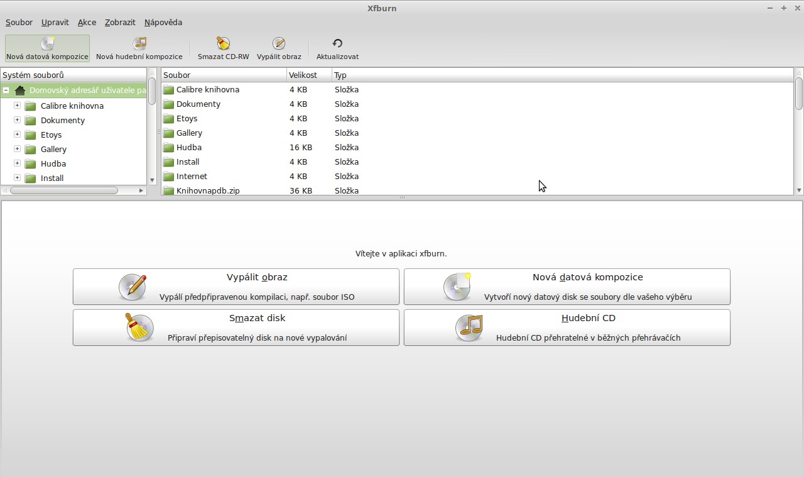Image resolution: width=804 pixels, height=477 pixels.
Task: Expand Calibre knihovna tree node
Action: coord(18,106)
